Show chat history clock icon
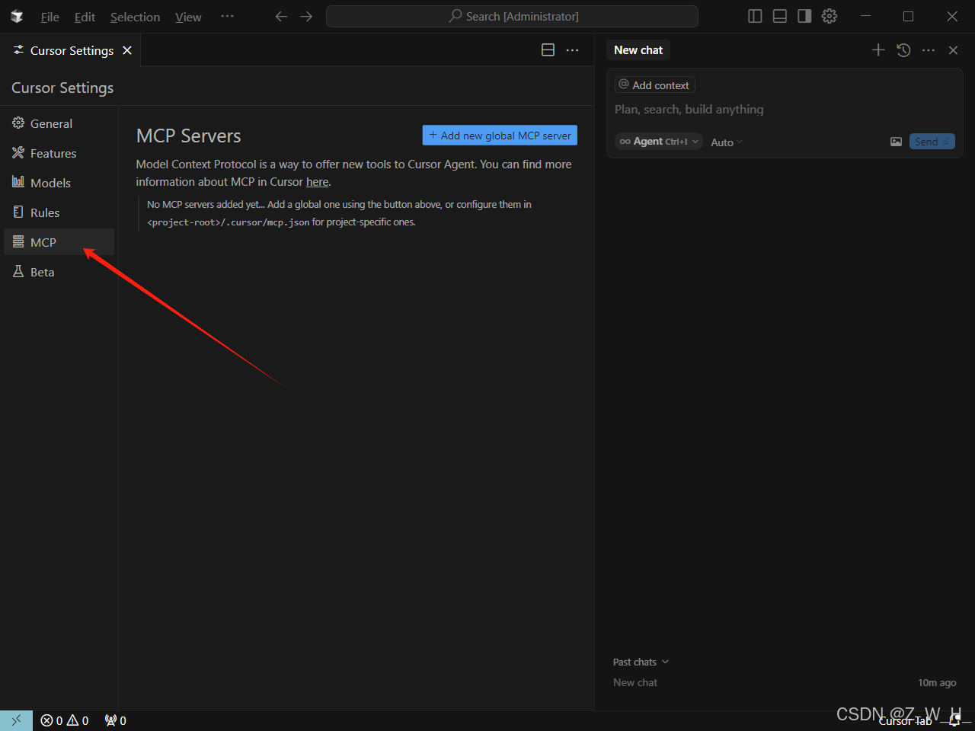The width and height of the screenshot is (975, 731). [x=903, y=50]
